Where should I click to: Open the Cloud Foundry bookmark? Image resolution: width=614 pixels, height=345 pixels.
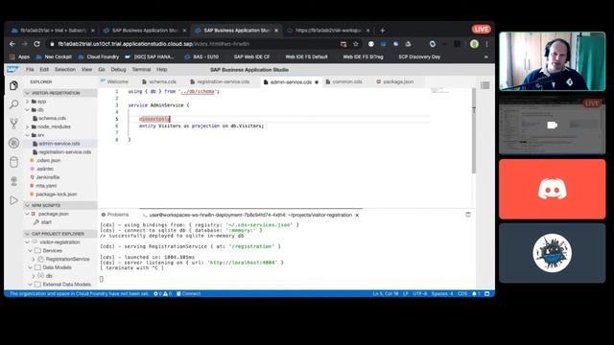98,57
